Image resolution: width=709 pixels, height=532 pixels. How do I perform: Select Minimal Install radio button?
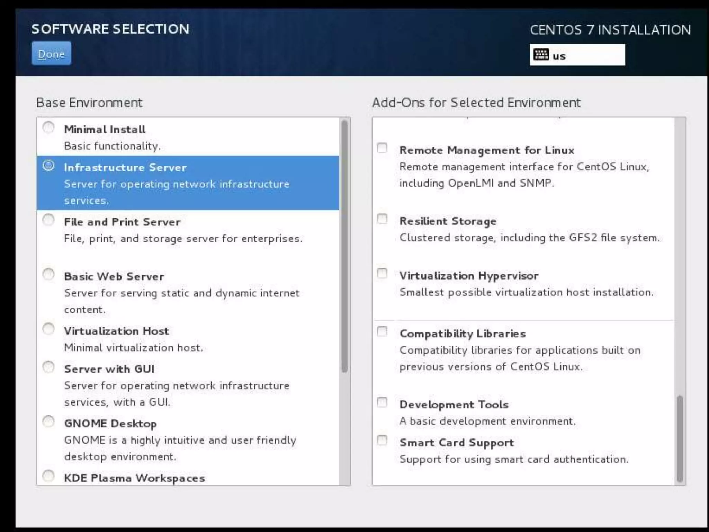[x=48, y=127]
